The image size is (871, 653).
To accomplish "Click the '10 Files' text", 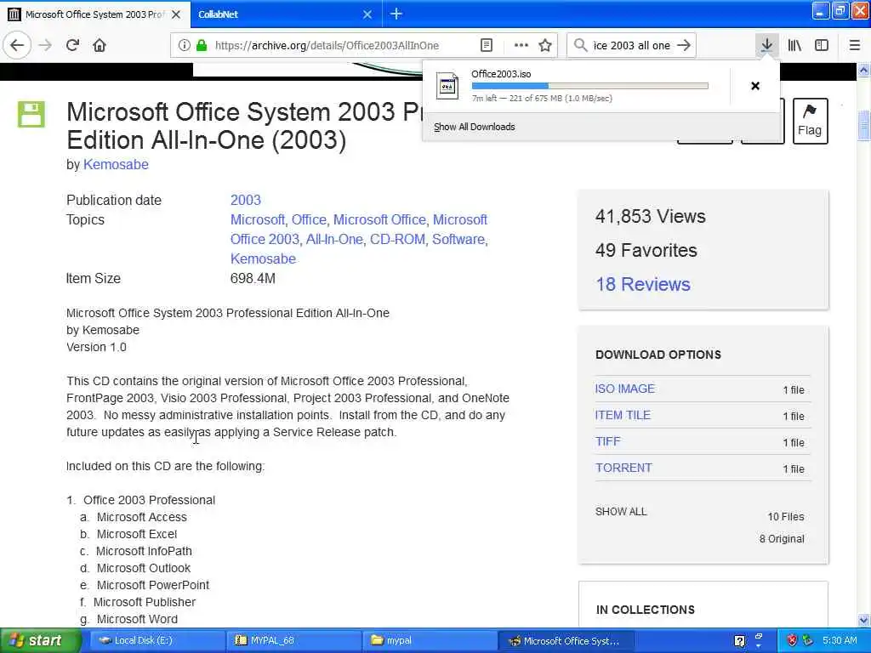I will [785, 516].
